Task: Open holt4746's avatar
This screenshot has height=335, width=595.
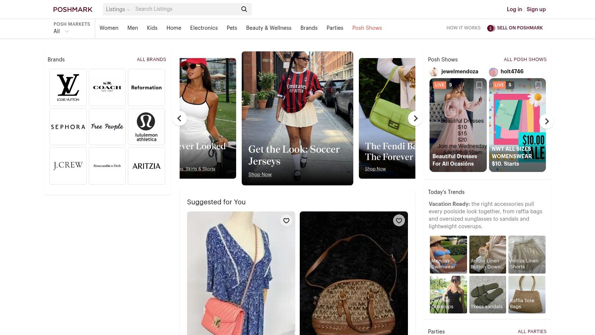Action: 493,72
